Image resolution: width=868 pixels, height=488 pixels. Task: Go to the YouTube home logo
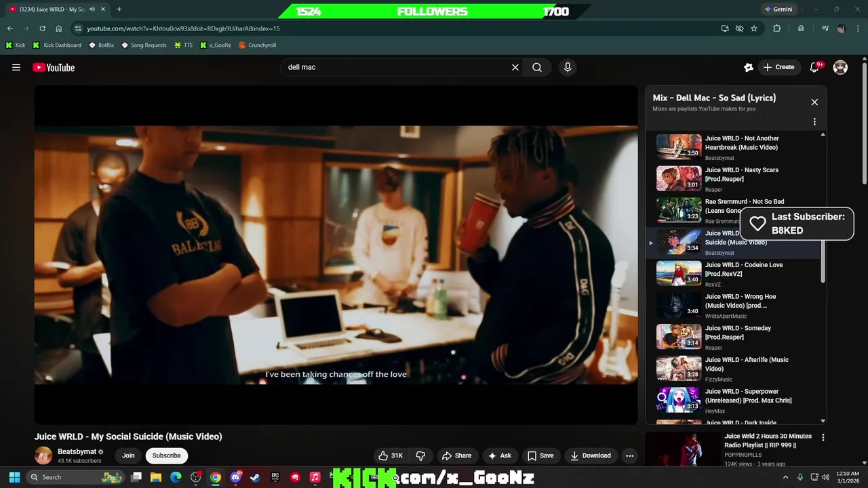54,67
